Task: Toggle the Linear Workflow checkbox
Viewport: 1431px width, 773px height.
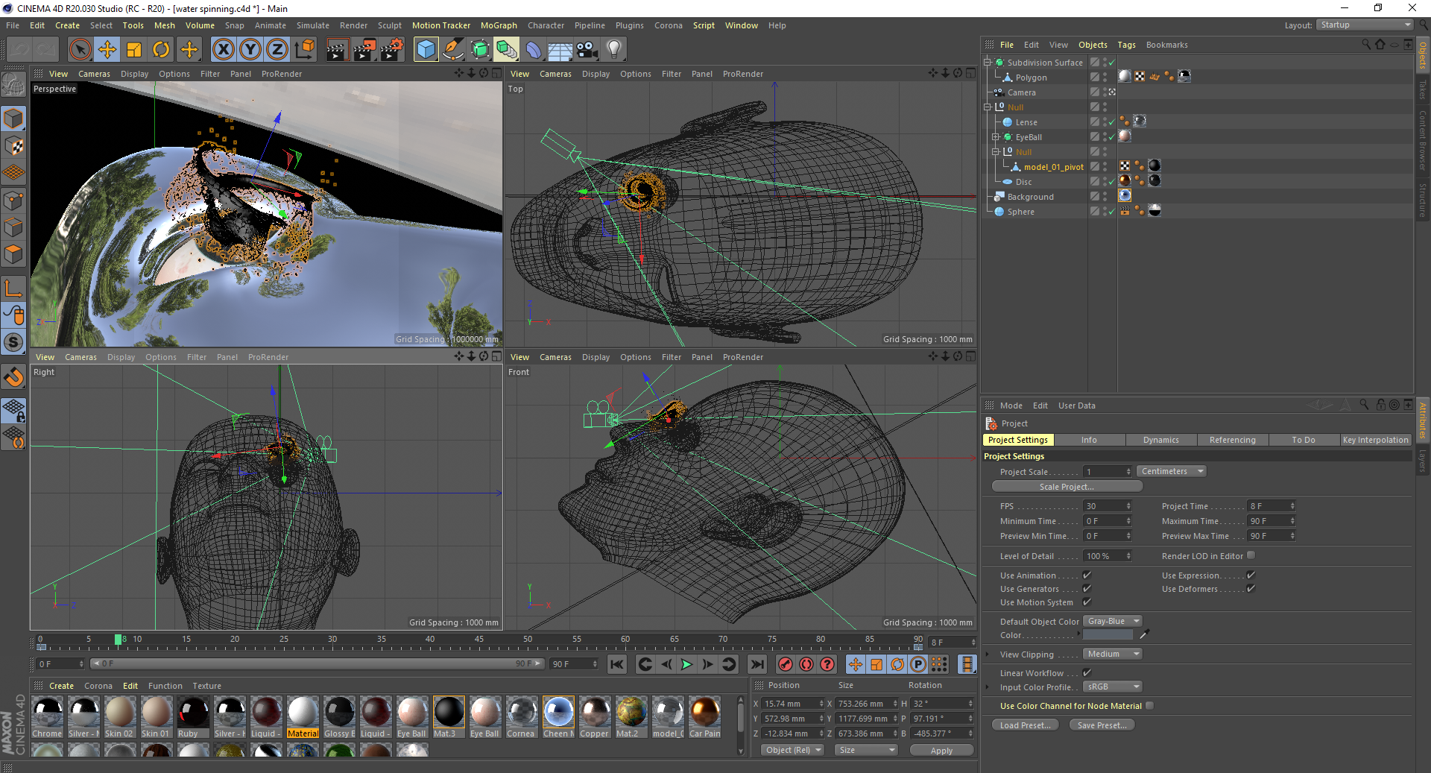Action: tap(1087, 673)
